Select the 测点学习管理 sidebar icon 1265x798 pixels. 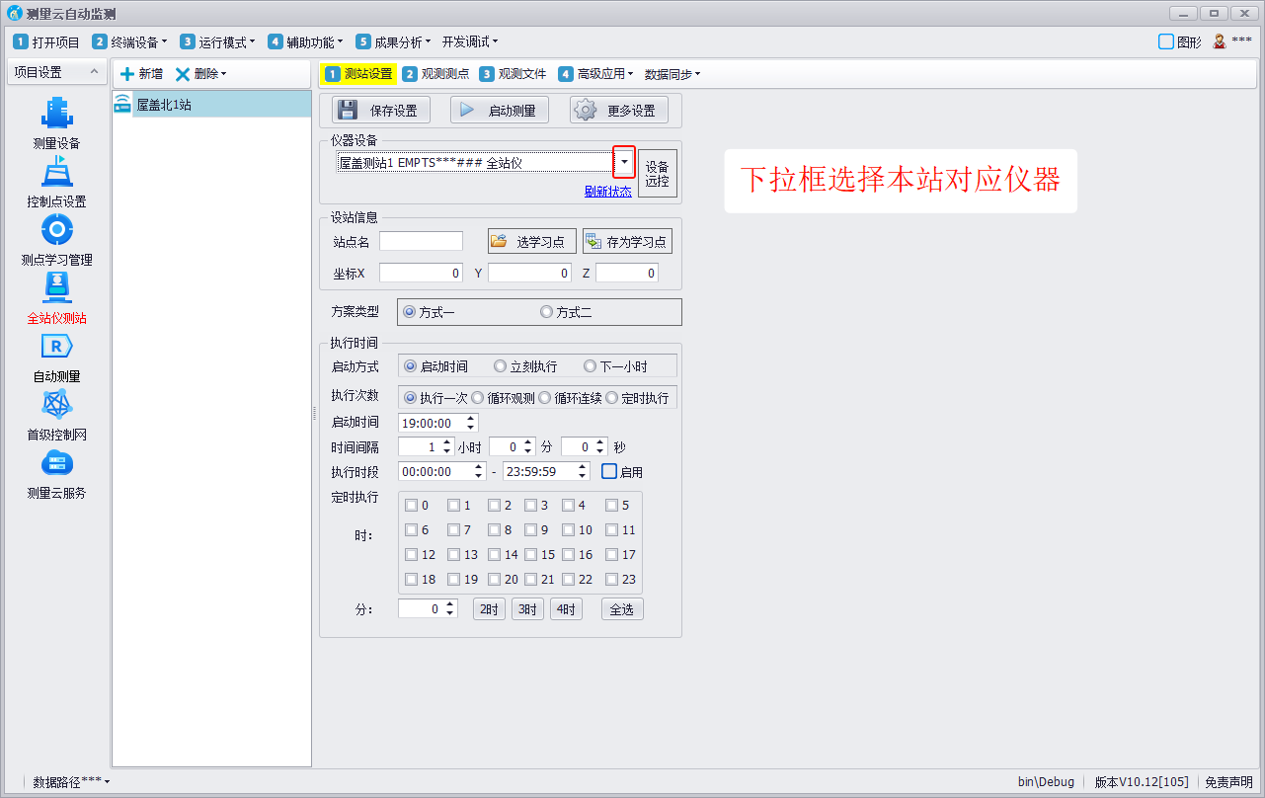coord(56,230)
